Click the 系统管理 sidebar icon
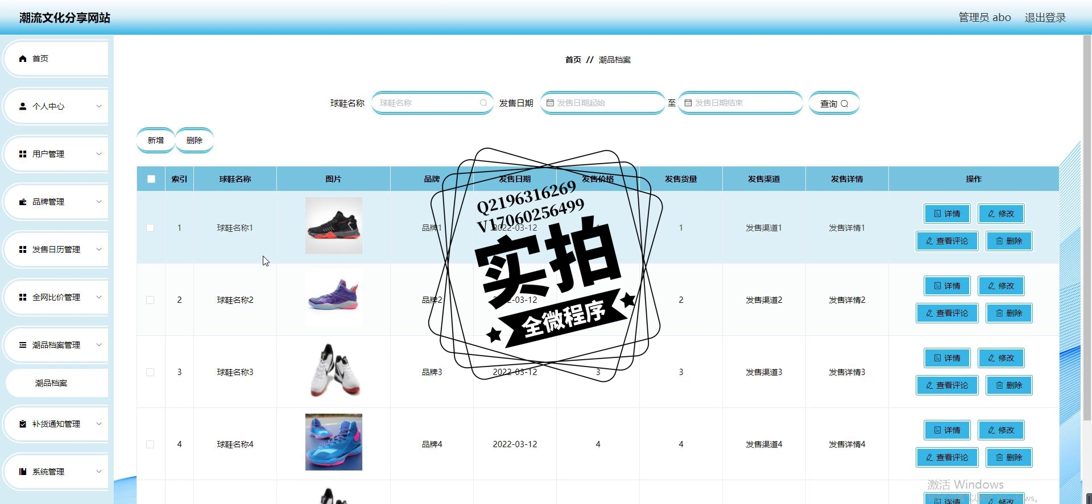Image resolution: width=1092 pixels, height=504 pixels. (x=23, y=472)
